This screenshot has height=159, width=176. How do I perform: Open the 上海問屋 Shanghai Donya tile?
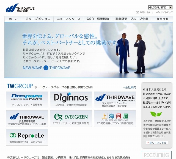(x=115, y=118)
